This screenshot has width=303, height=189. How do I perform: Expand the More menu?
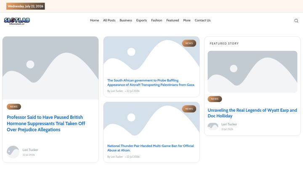coord(187,20)
